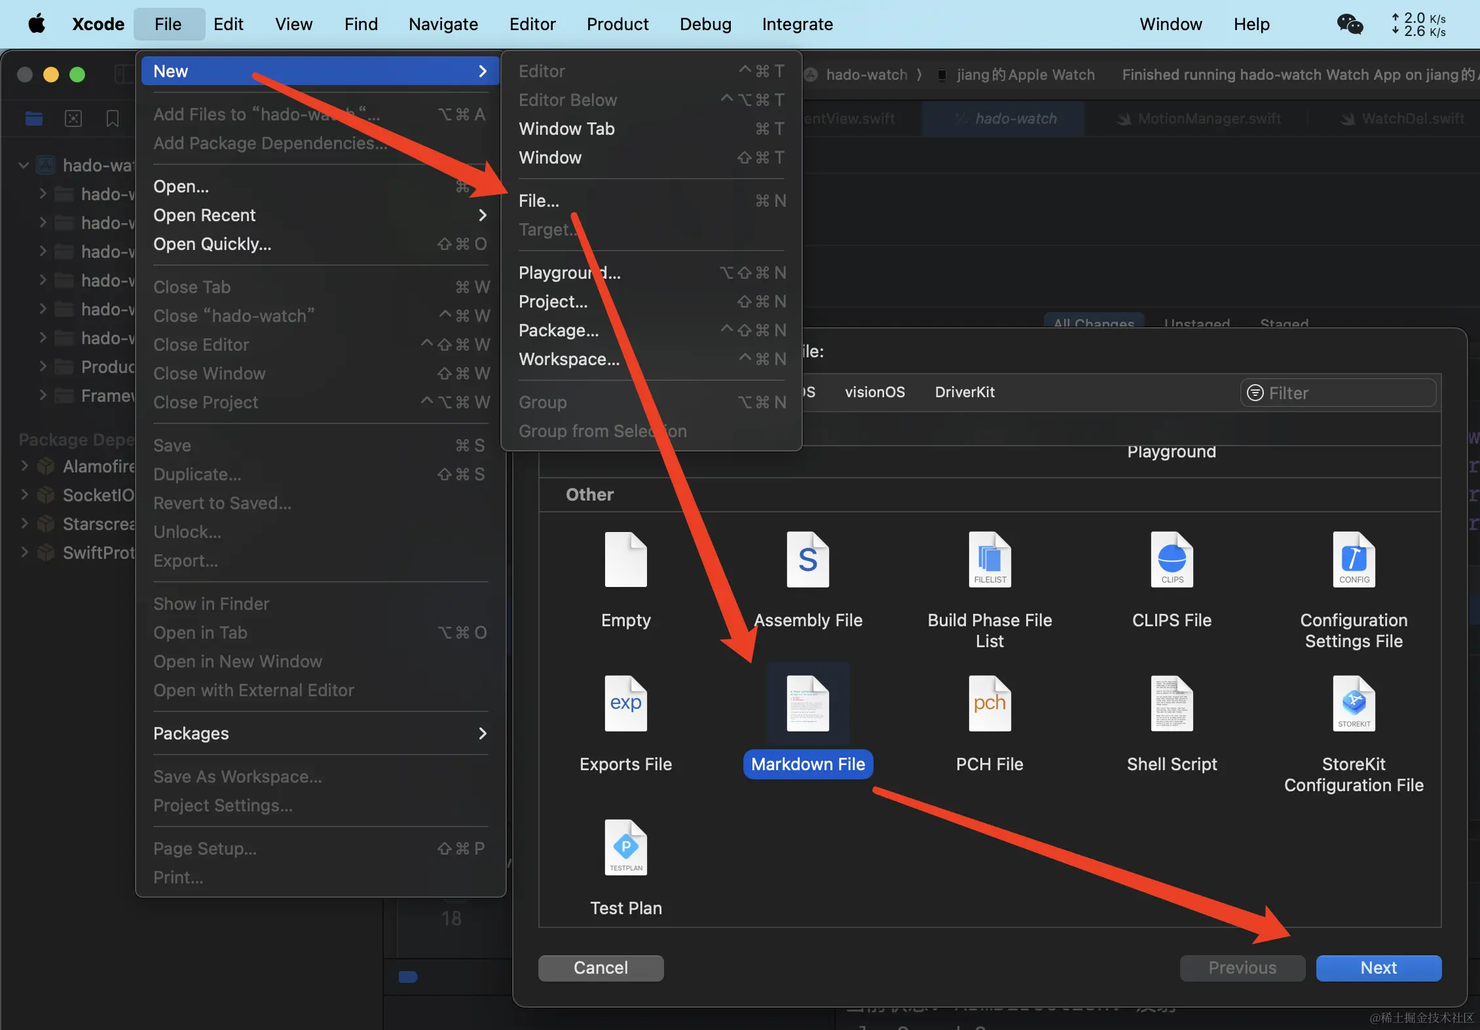
Task: Pick the Shell Script template icon
Action: [x=1172, y=704]
